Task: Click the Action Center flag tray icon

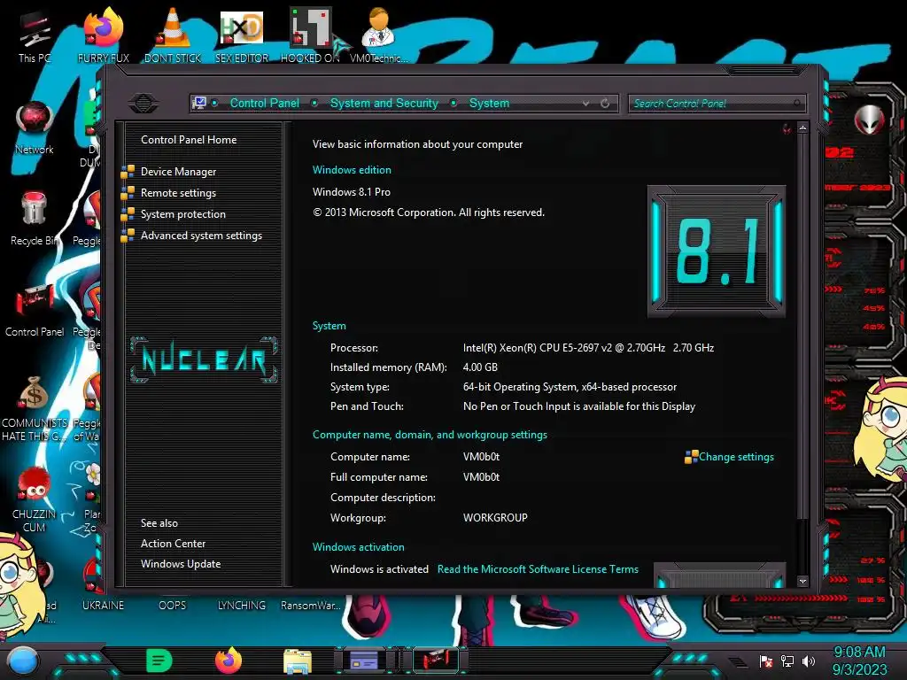Action: pos(766,661)
